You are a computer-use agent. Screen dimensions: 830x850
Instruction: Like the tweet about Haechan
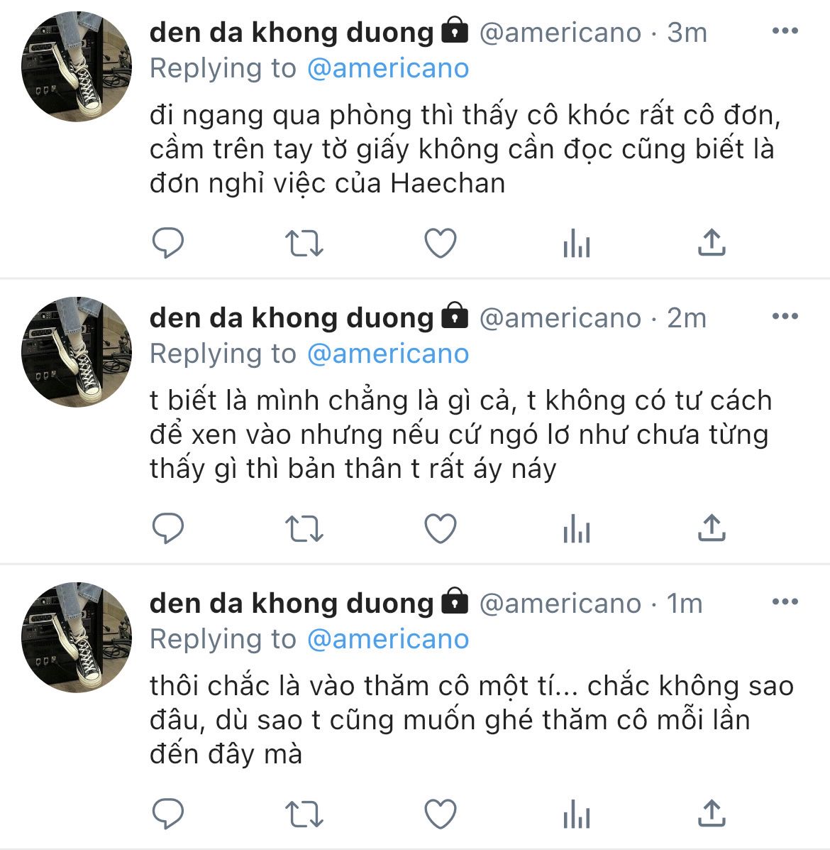click(x=440, y=244)
